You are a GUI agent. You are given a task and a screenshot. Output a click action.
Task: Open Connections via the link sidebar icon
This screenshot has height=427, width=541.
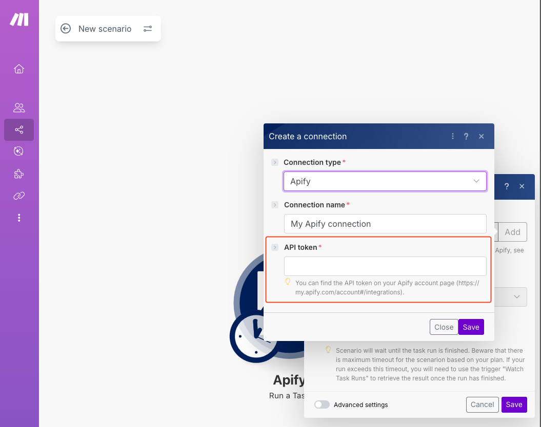point(19,196)
